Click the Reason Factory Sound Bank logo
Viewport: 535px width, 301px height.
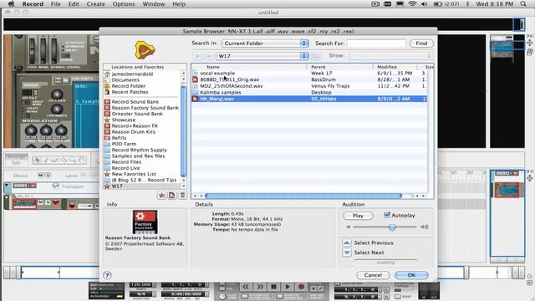coord(145,222)
